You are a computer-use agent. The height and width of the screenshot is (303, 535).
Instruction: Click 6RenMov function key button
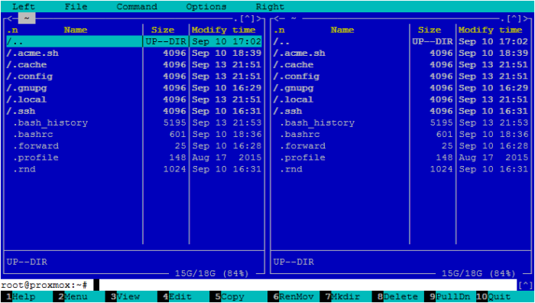293,297
